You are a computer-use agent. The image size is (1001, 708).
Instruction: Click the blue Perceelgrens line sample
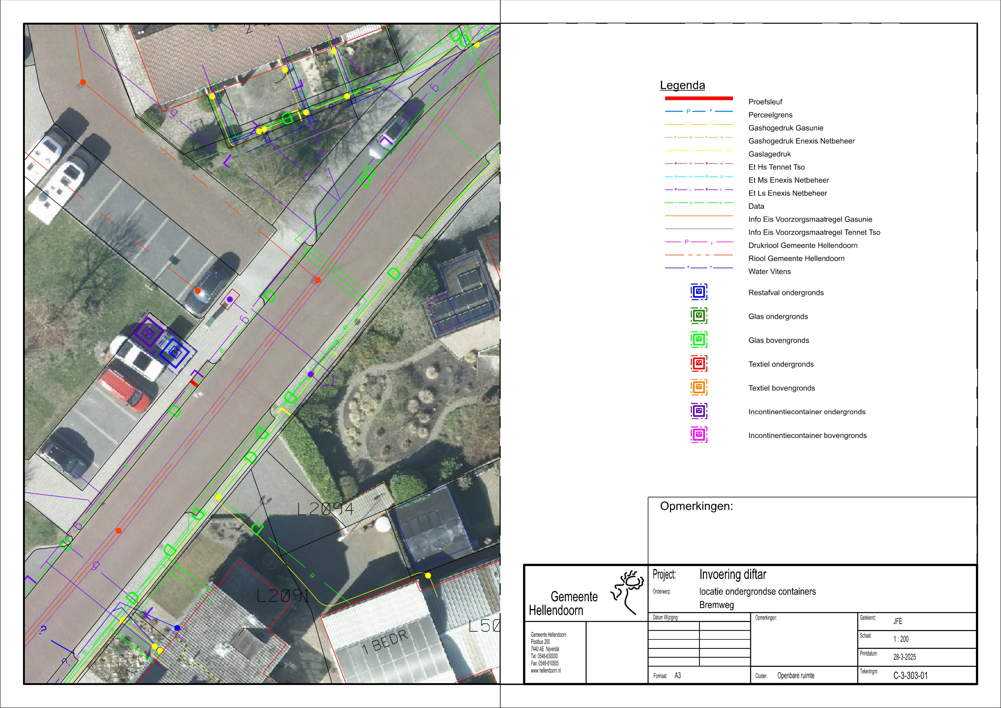[698, 111]
